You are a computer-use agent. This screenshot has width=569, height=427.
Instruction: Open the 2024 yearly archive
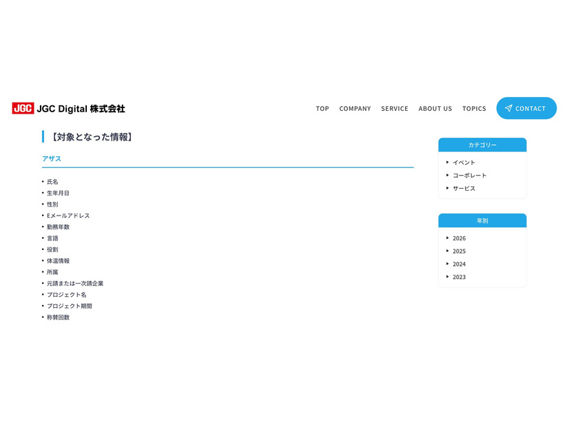pos(459,264)
